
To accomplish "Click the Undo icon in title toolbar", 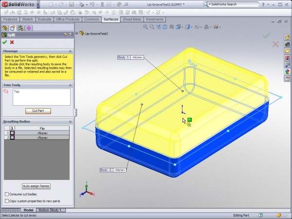I will pos(92,4).
